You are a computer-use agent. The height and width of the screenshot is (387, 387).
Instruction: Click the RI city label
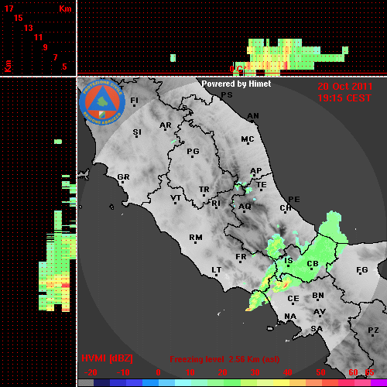click(x=216, y=204)
